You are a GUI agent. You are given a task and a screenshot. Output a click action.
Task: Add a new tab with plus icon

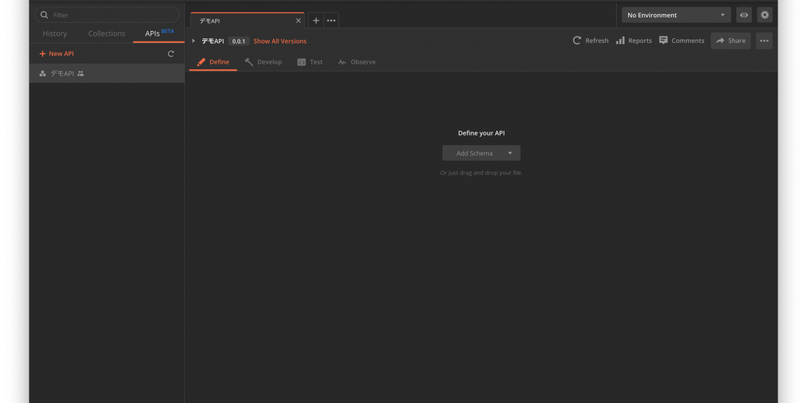(x=316, y=21)
